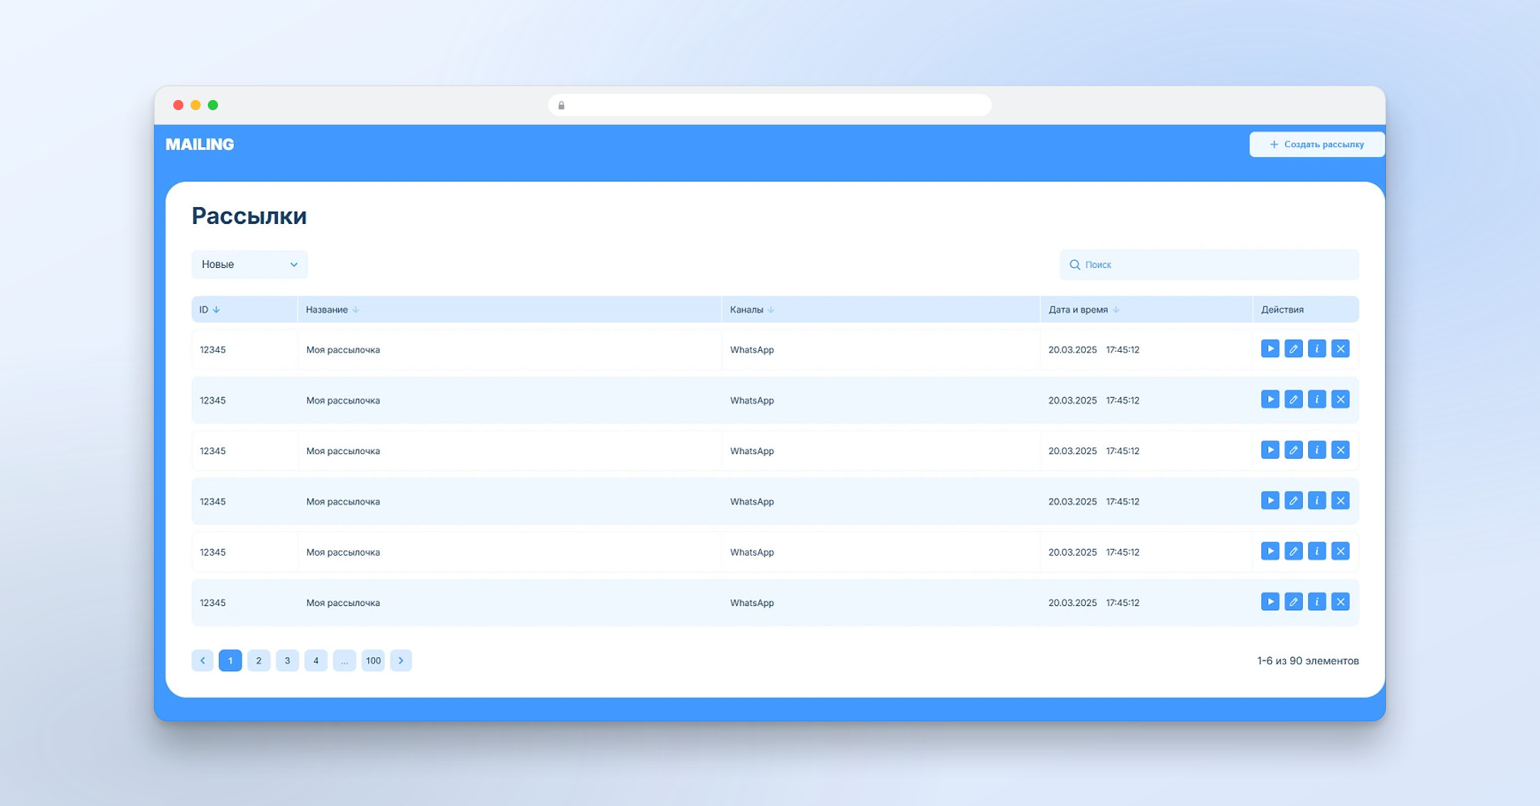Open info icon in the fourth row
The height and width of the screenshot is (806, 1540).
click(1317, 500)
